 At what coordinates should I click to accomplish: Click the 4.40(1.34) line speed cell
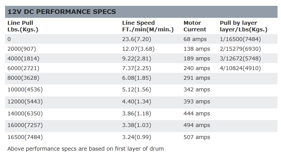pyautogui.click(x=137, y=101)
